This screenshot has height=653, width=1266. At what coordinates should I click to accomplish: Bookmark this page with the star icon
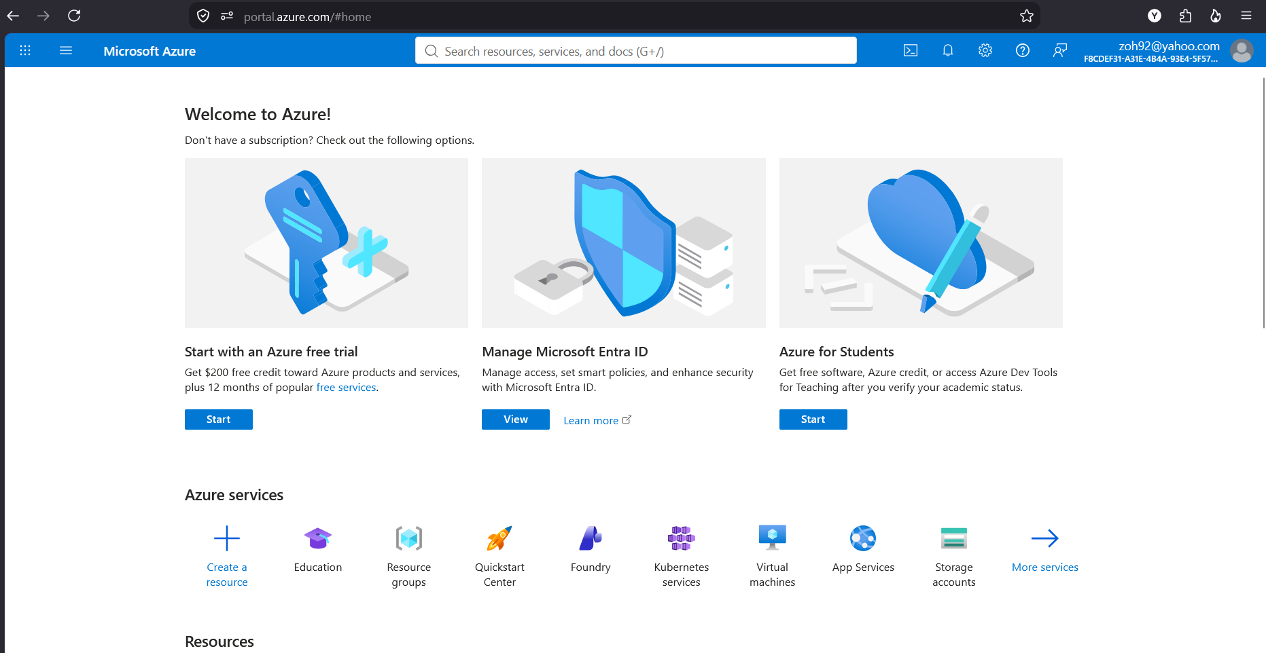point(1026,16)
